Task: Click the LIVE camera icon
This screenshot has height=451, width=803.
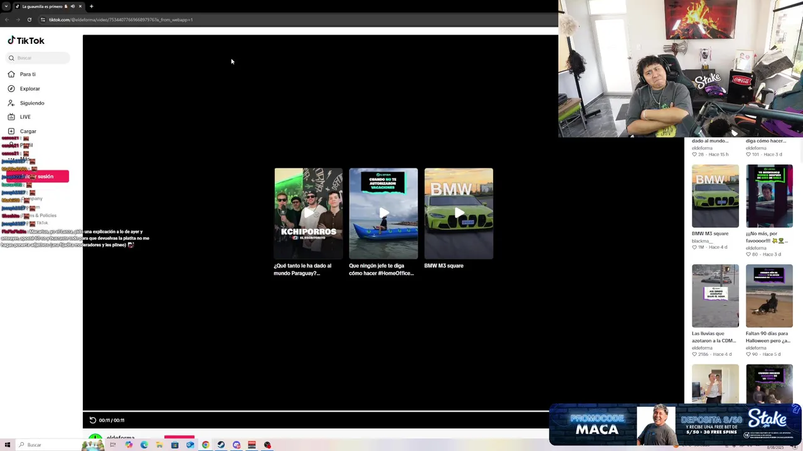Action: tap(11, 117)
